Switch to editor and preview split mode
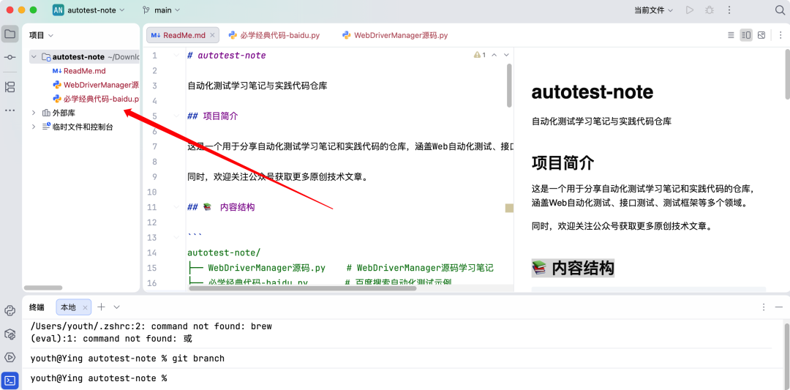This screenshot has height=390, width=790. 745,35
